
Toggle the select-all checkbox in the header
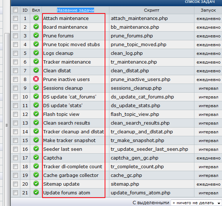coord(15,10)
